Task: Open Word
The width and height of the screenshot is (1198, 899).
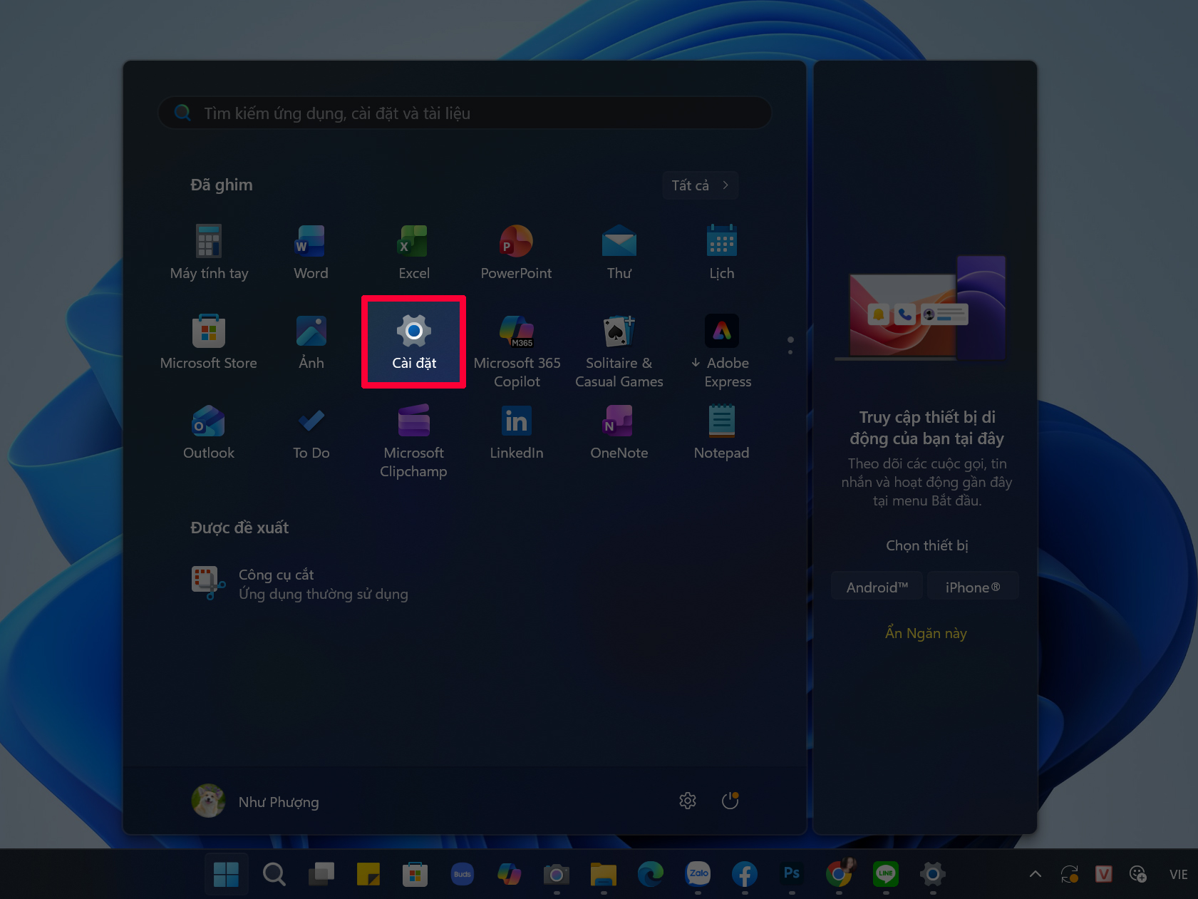Action: (311, 251)
